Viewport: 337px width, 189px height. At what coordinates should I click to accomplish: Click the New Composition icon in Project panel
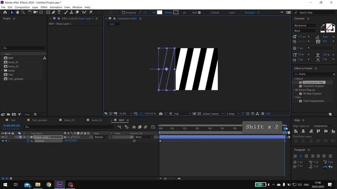[x=14, y=114]
